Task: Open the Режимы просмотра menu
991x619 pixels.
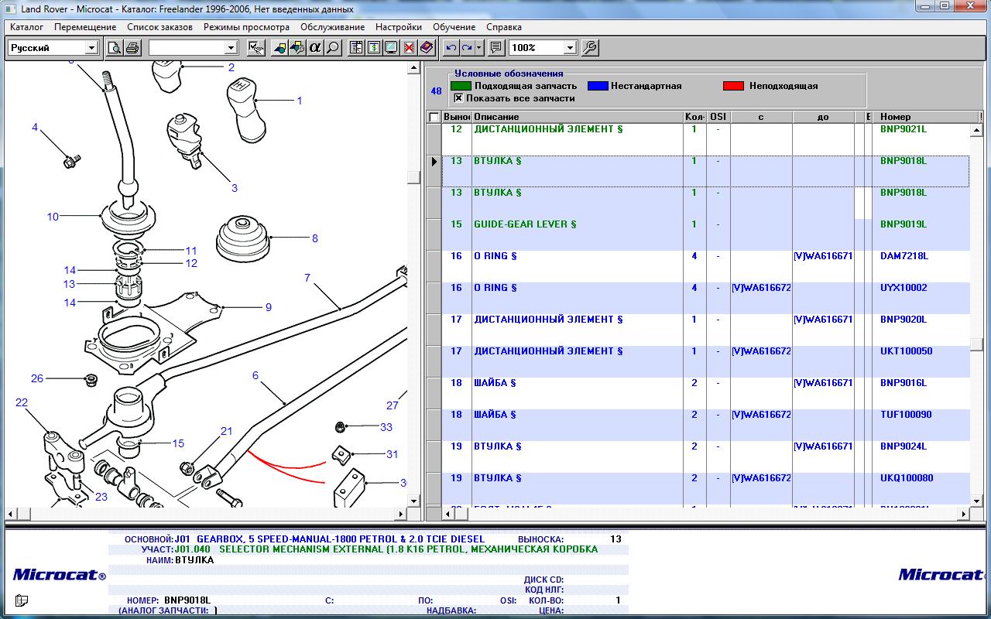Action: [246, 27]
